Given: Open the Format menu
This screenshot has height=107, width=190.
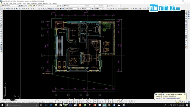Looking at the screenshot, I should (19, 3).
